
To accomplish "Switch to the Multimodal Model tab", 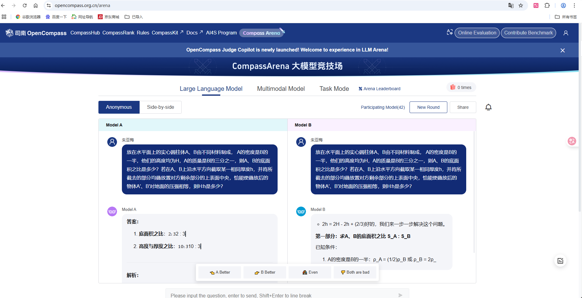I will (x=281, y=89).
